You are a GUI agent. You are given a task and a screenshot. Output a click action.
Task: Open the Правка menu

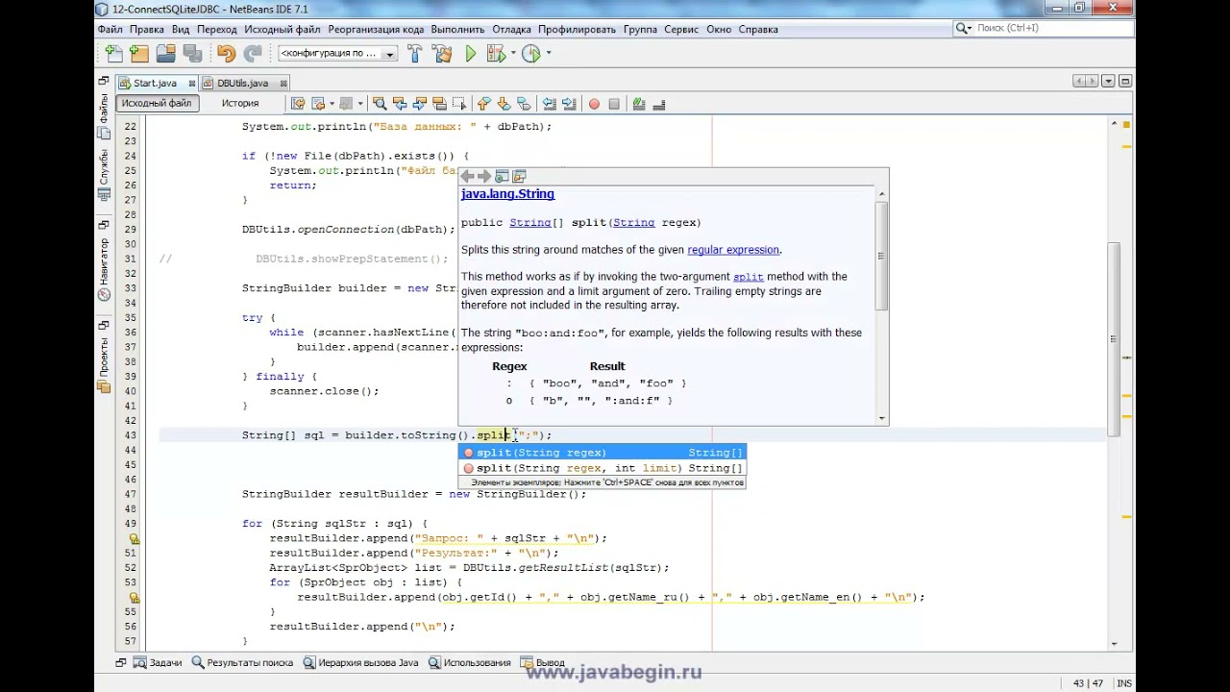[x=147, y=29]
